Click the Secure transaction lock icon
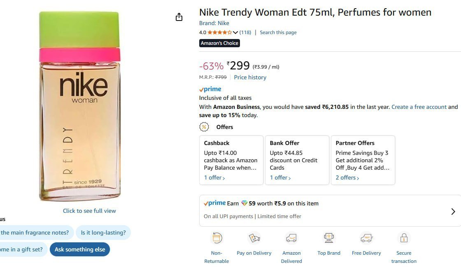 click(403, 238)
